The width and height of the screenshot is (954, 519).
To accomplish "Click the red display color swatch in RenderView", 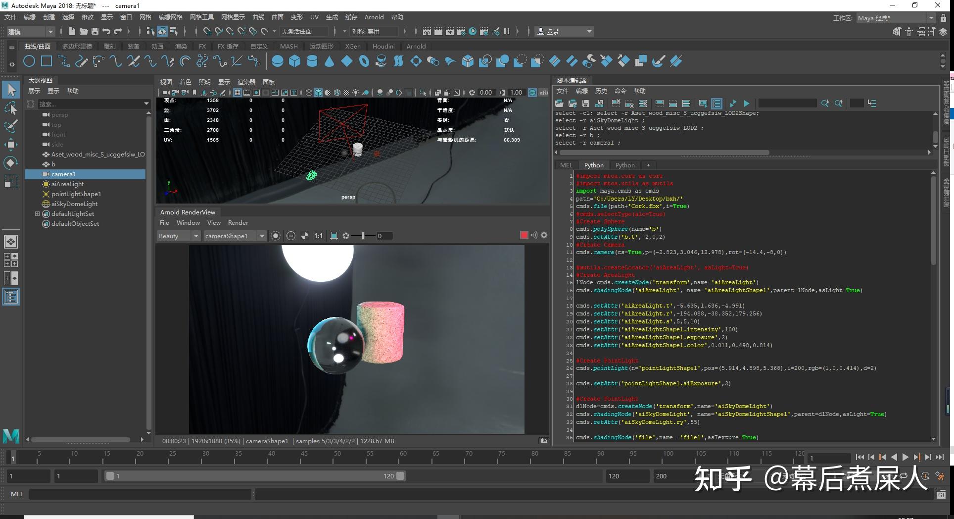I will [524, 235].
